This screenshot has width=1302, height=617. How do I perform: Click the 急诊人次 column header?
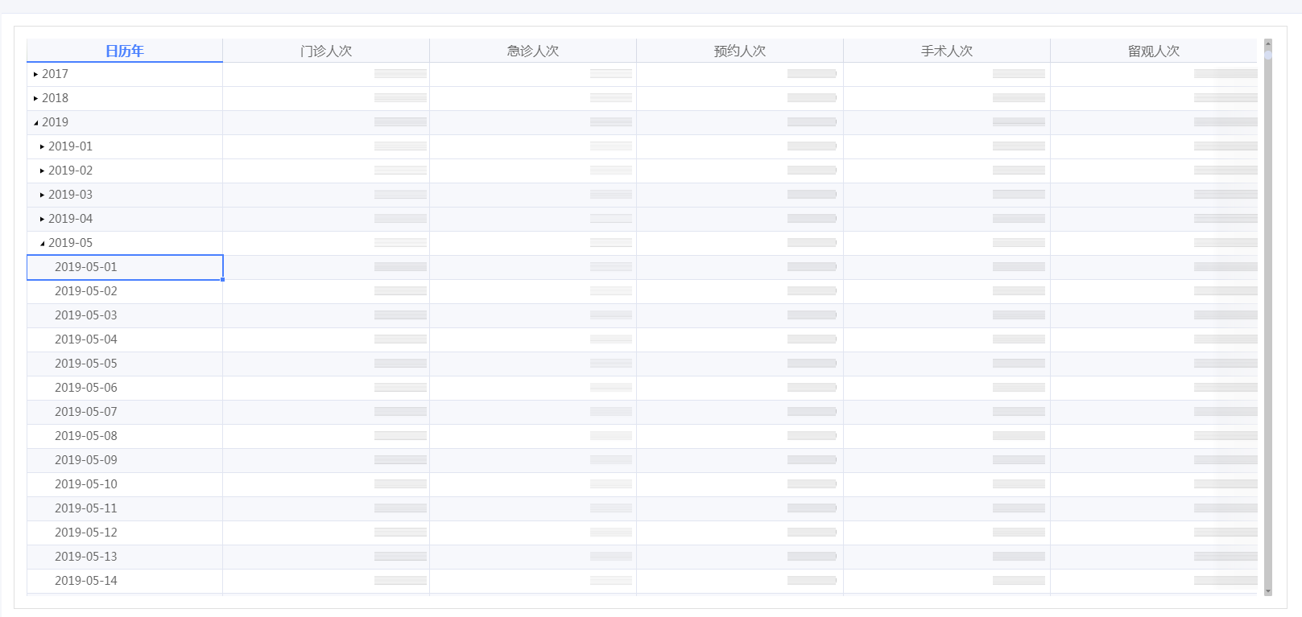tap(533, 51)
